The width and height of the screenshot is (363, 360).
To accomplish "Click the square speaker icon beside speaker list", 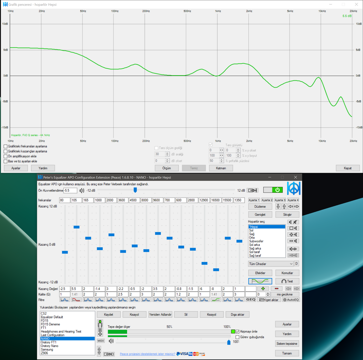I will 293,228.
